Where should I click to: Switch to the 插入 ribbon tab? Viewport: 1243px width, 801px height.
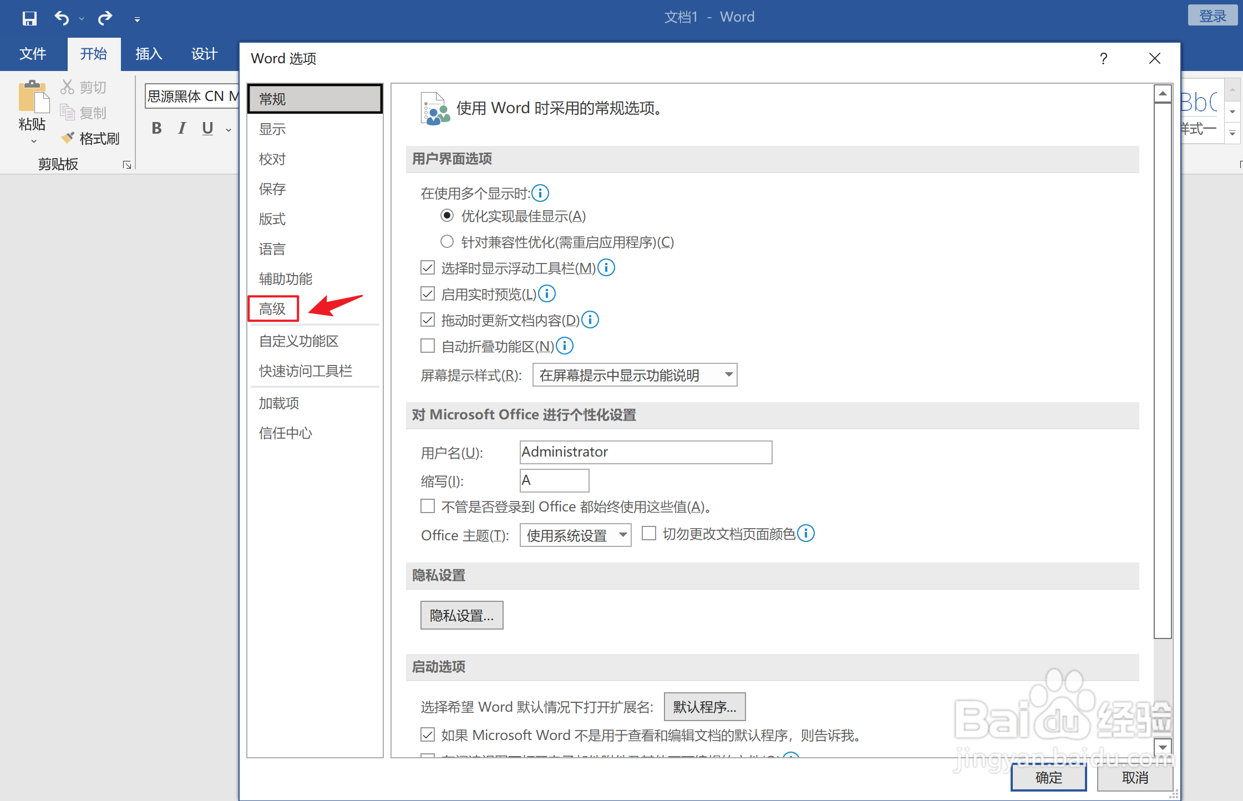149,54
